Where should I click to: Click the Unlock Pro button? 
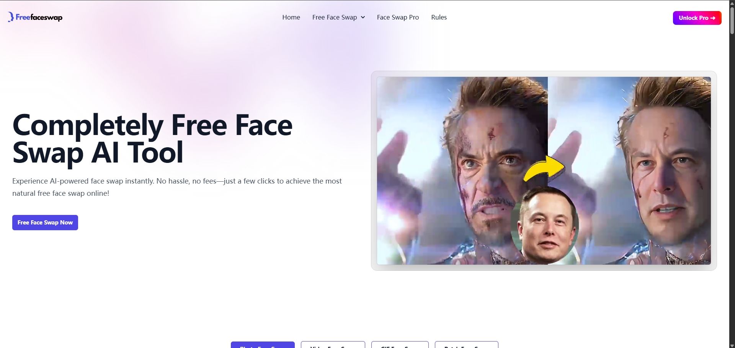697,18
